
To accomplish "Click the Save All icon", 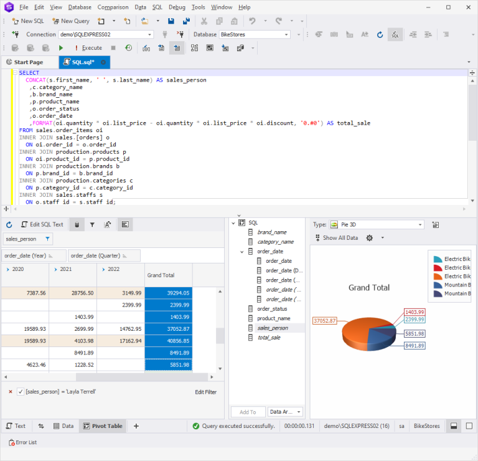I will (x=186, y=21).
